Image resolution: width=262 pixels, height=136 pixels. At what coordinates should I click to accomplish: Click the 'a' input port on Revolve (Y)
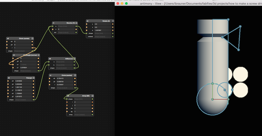click(53, 26)
